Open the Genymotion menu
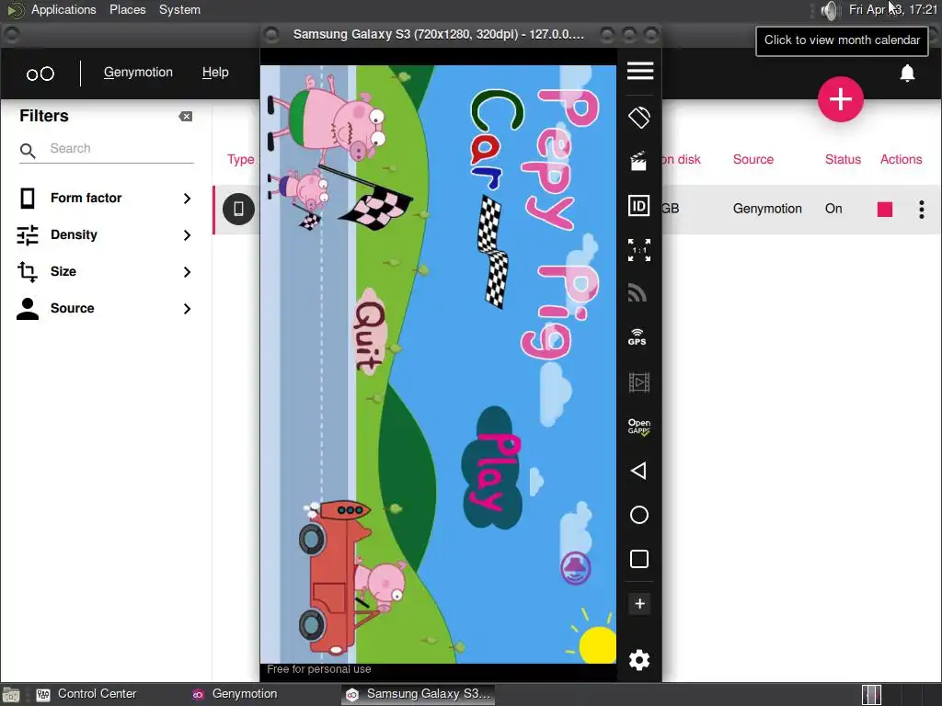Viewport: 942px width, 706px height. click(138, 72)
